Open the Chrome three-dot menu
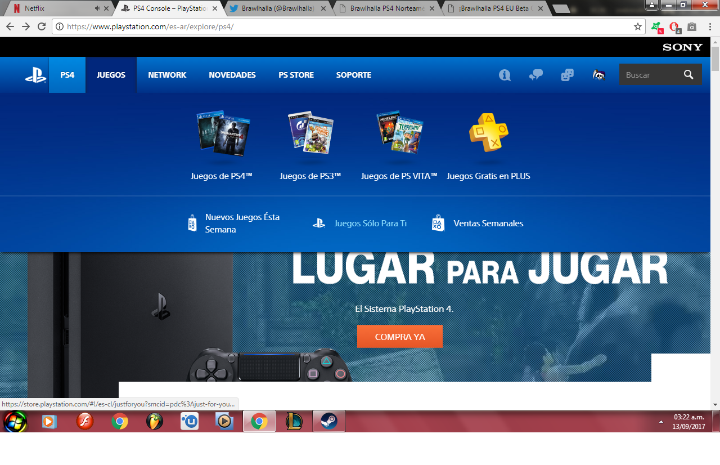This screenshot has height=465, width=720. [709, 26]
